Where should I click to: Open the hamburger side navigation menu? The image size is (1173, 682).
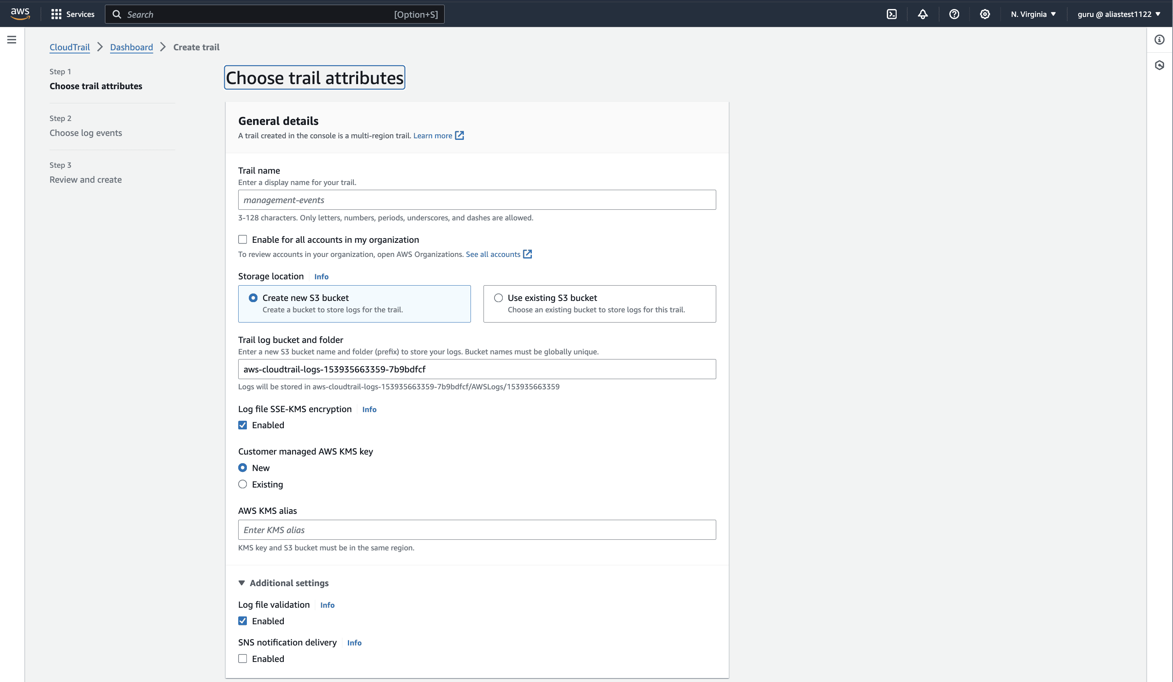click(12, 40)
